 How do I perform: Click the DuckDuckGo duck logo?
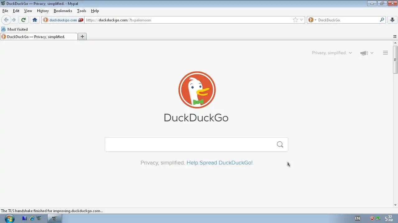pos(197,90)
